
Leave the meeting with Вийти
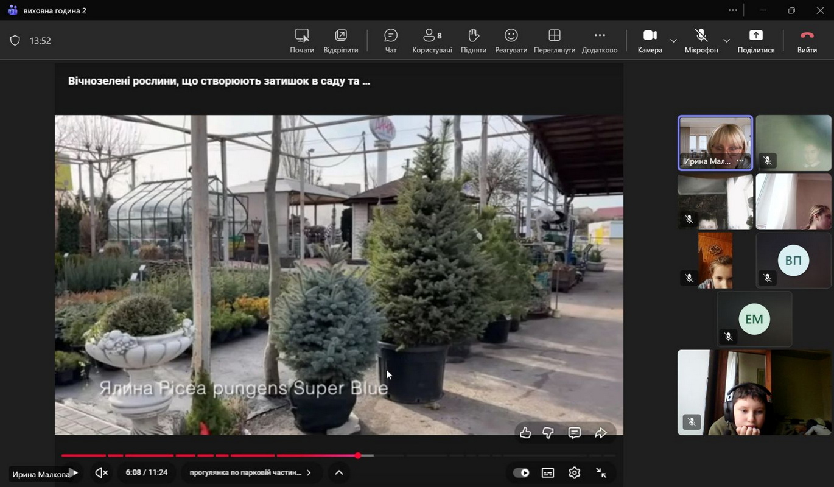tap(807, 40)
